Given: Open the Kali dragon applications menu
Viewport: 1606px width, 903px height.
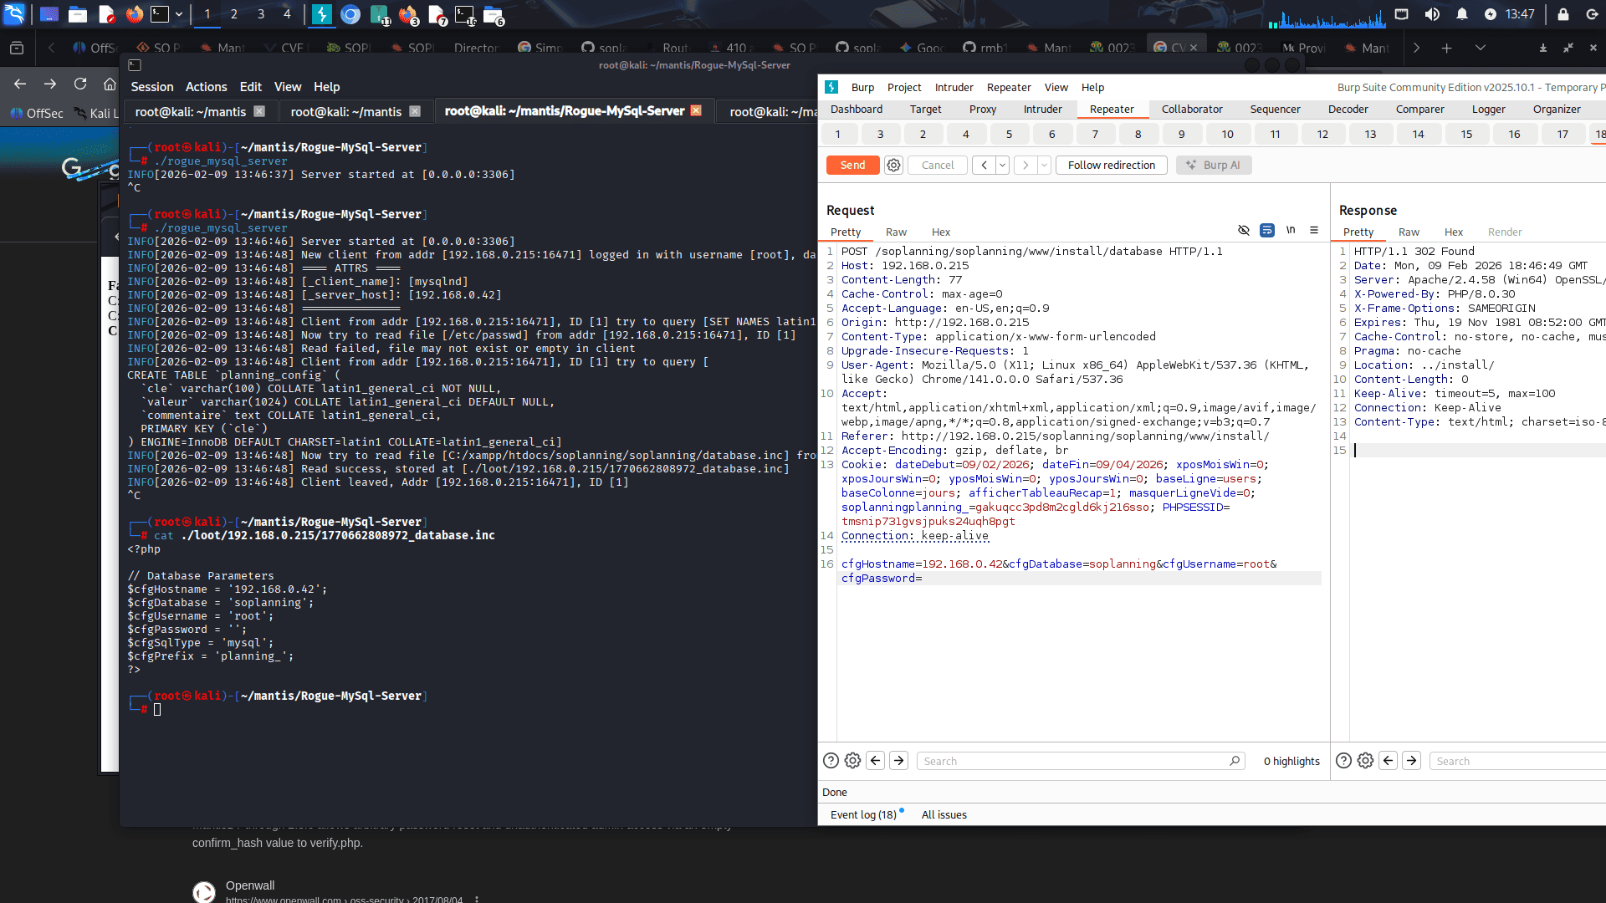Looking at the screenshot, I should 15,14.
